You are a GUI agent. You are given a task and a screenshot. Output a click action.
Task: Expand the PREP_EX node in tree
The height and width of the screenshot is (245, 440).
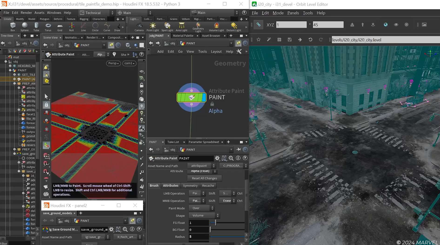coord(15,149)
